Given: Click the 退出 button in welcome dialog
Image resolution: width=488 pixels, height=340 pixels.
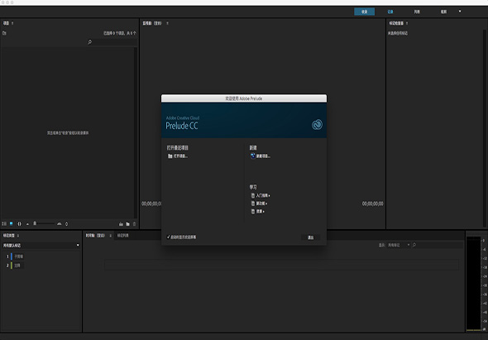Looking at the screenshot, I should (x=311, y=237).
